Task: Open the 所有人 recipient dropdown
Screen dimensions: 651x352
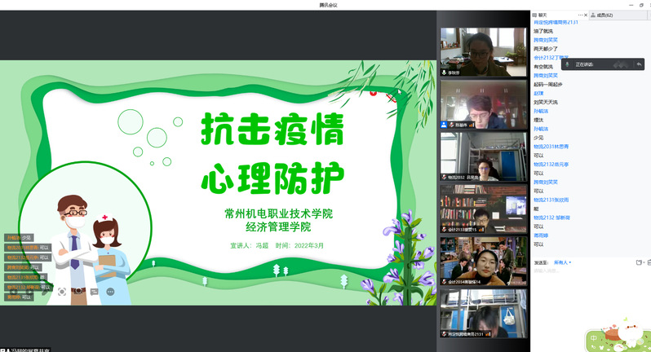Action: coord(562,262)
